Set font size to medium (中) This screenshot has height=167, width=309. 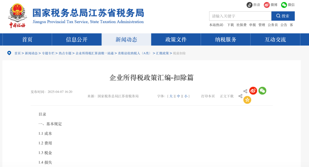tap(178, 96)
